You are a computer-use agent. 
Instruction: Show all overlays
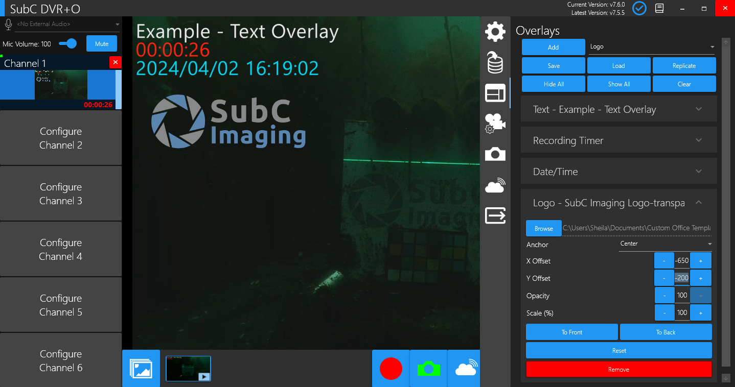(x=618, y=84)
